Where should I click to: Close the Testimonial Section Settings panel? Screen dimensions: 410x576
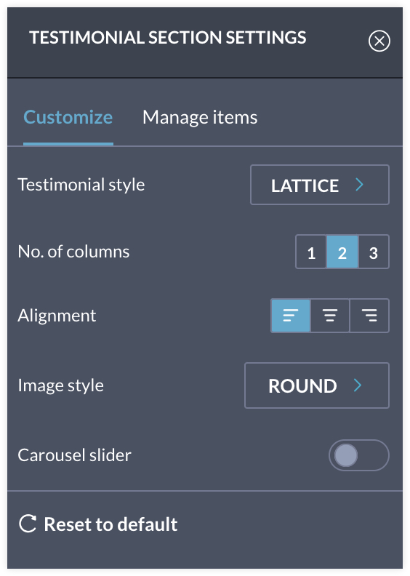379,41
